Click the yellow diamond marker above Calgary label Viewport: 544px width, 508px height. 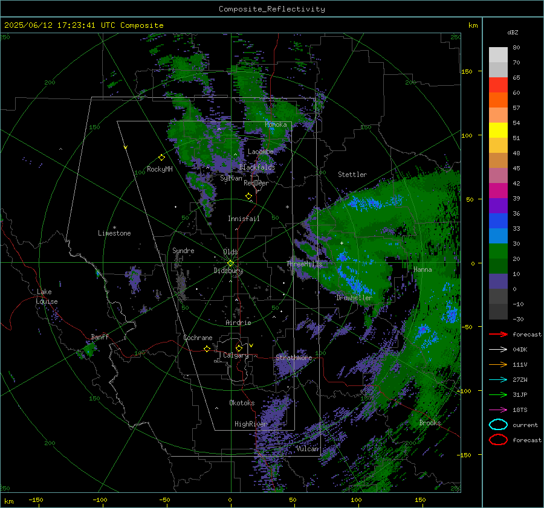(239, 348)
